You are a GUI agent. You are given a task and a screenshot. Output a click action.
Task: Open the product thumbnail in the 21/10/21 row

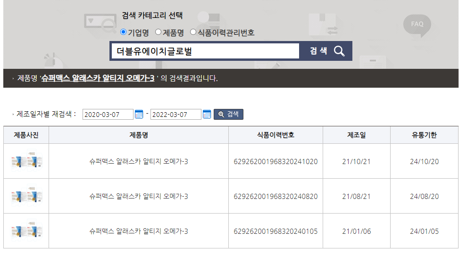26,161
